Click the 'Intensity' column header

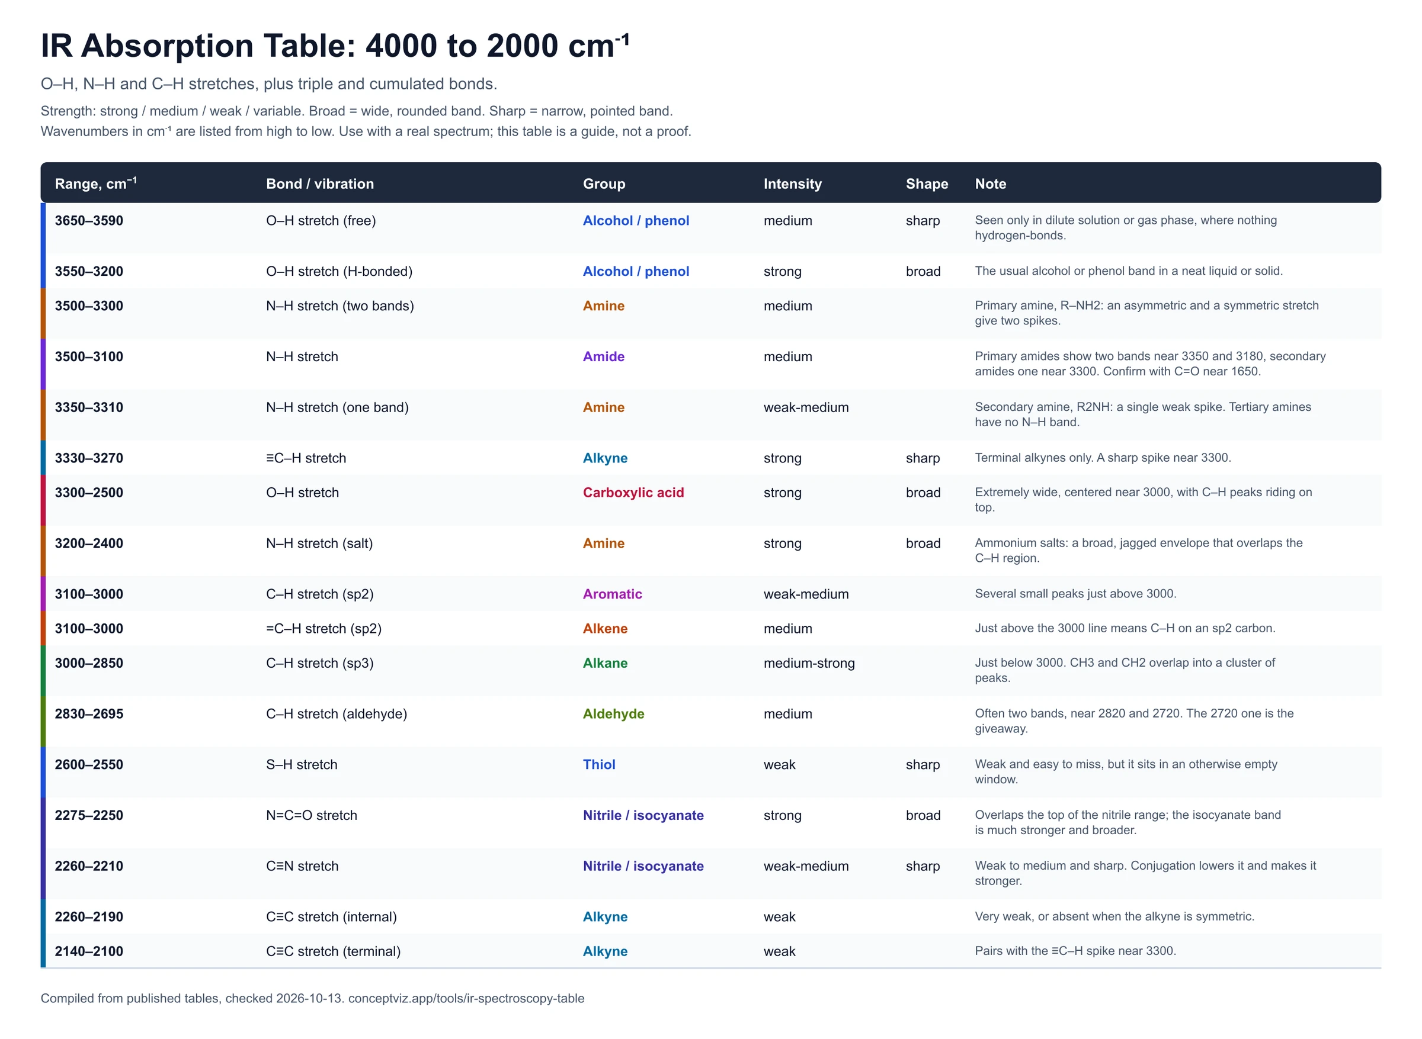click(793, 184)
